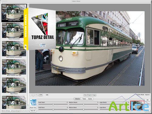The height and width of the screenshot is (114, 152).
Task: Click the Edge Softener caption text
Action: click(14, 94)
